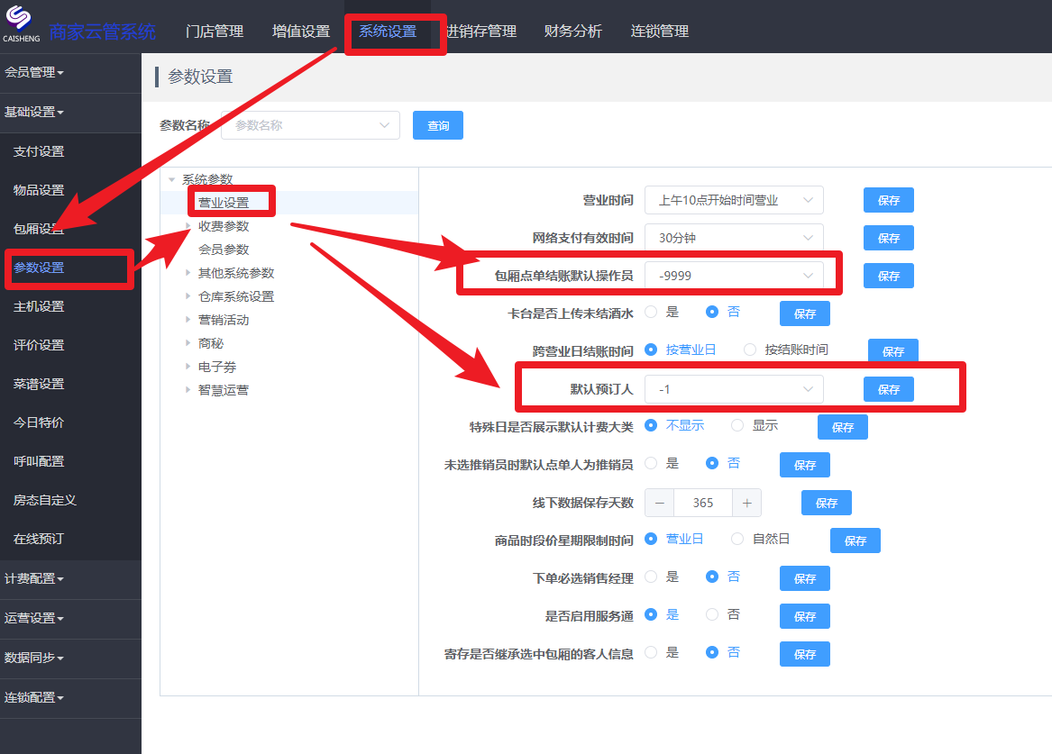Open 主机设置 in the sidebar

click(x=39, y=306)
